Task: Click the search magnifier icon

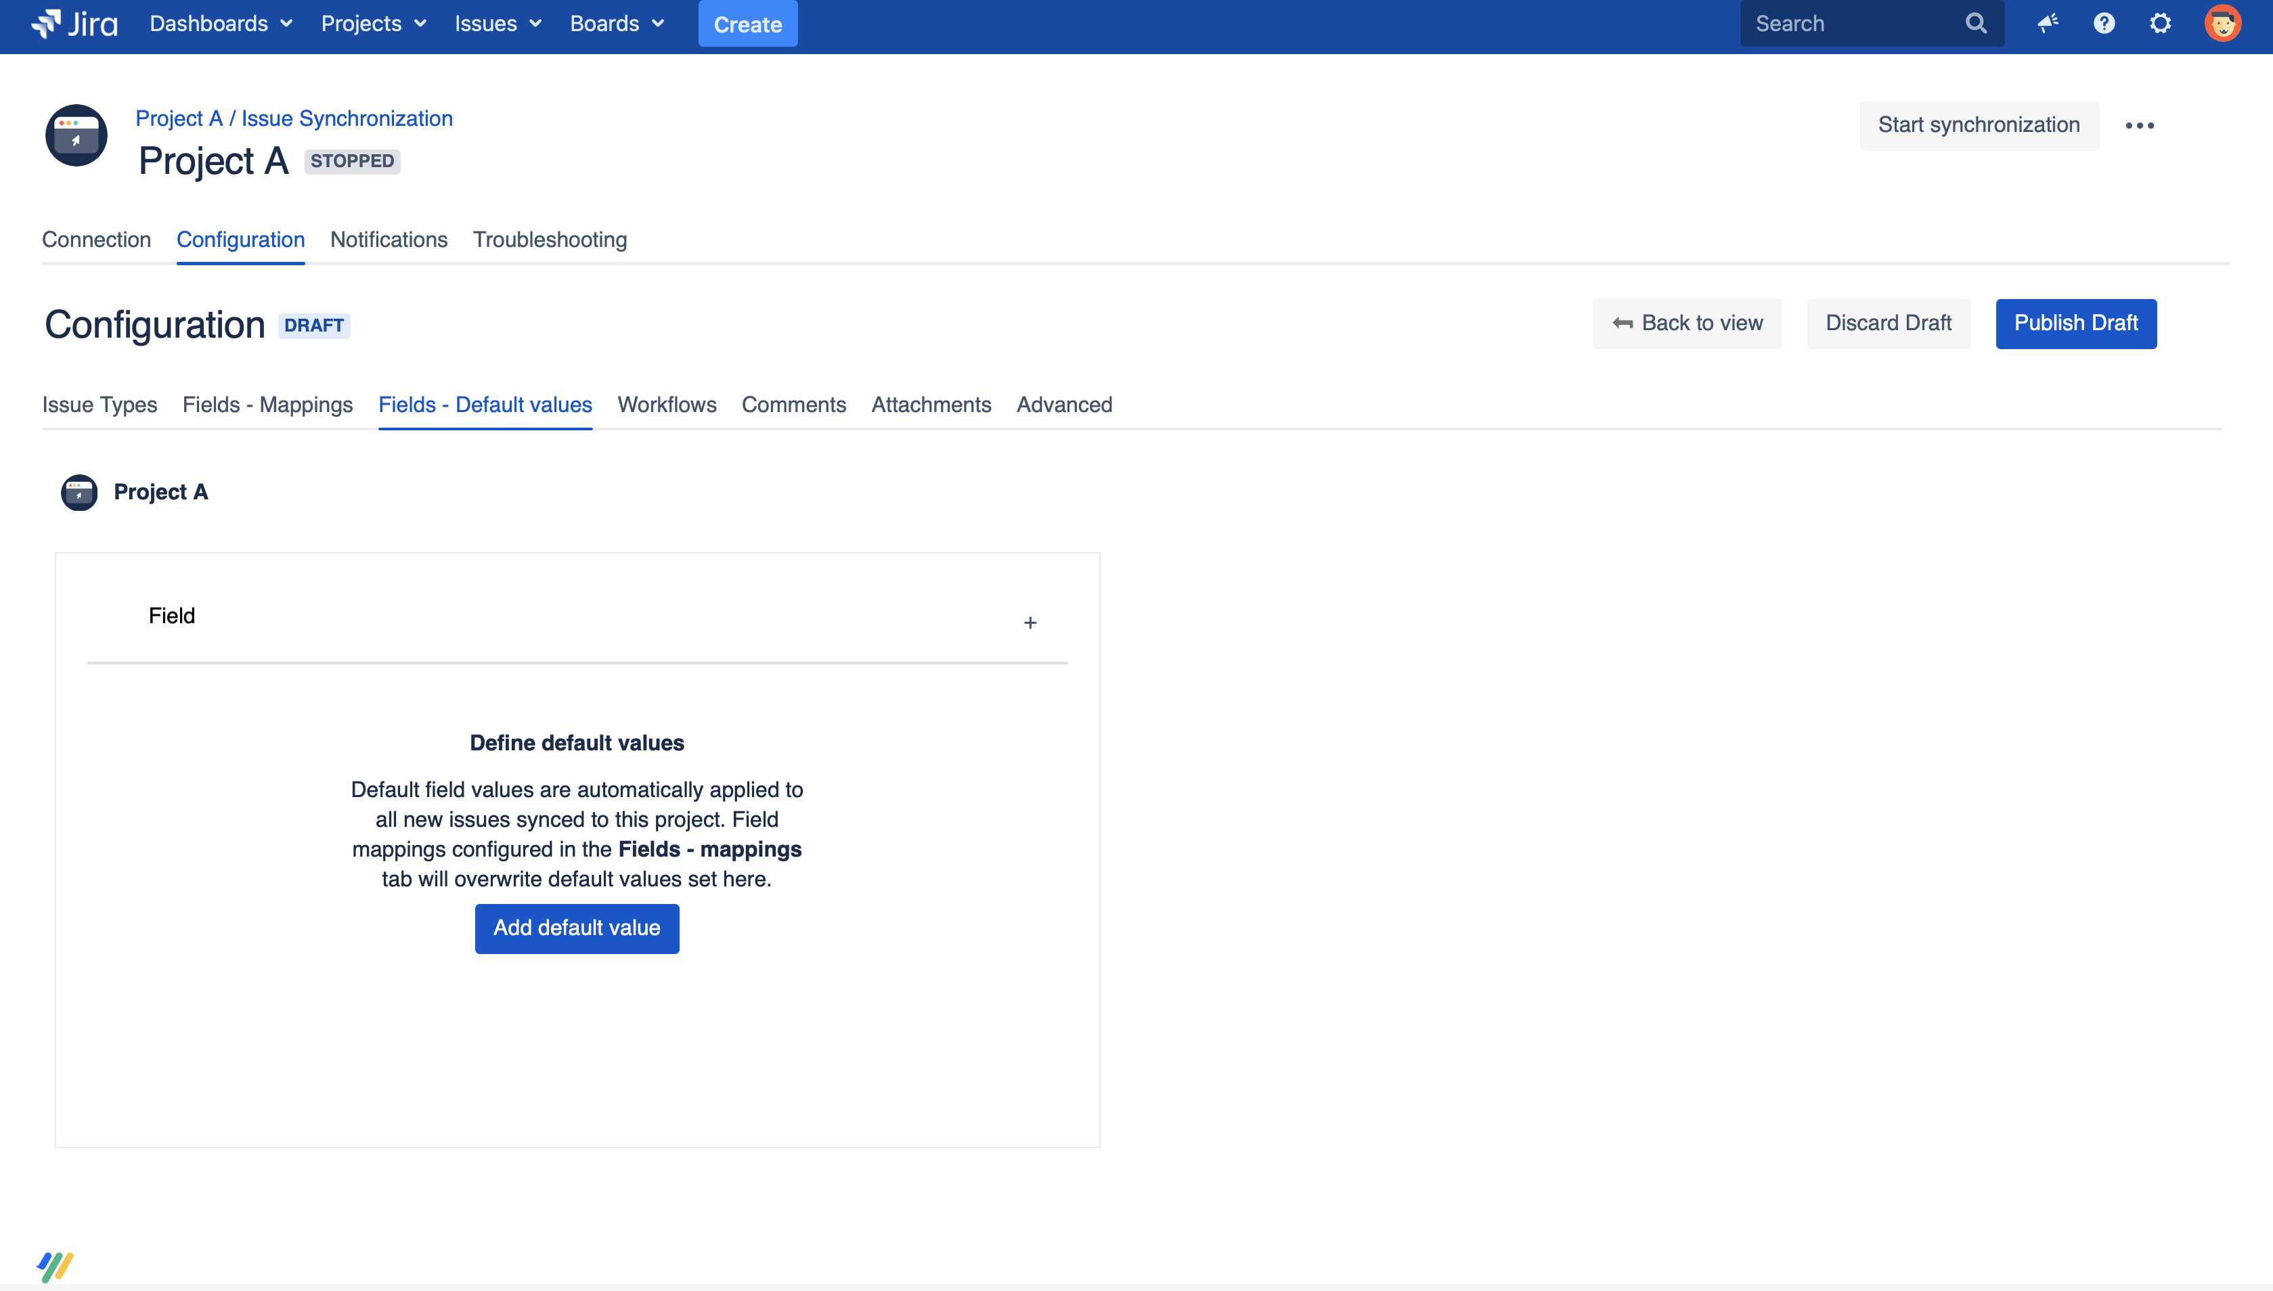Action: (1976, 24)
